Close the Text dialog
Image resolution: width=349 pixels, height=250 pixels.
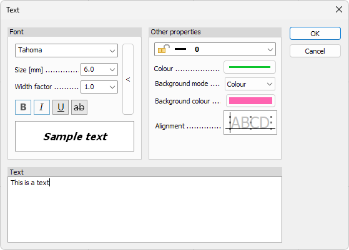pyautogui.click(x=339, y=9)
